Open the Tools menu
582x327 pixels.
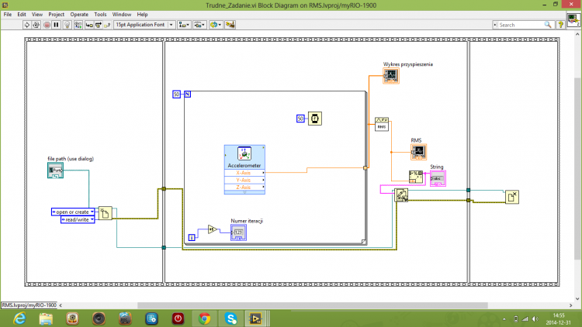(x=100, y=15)
